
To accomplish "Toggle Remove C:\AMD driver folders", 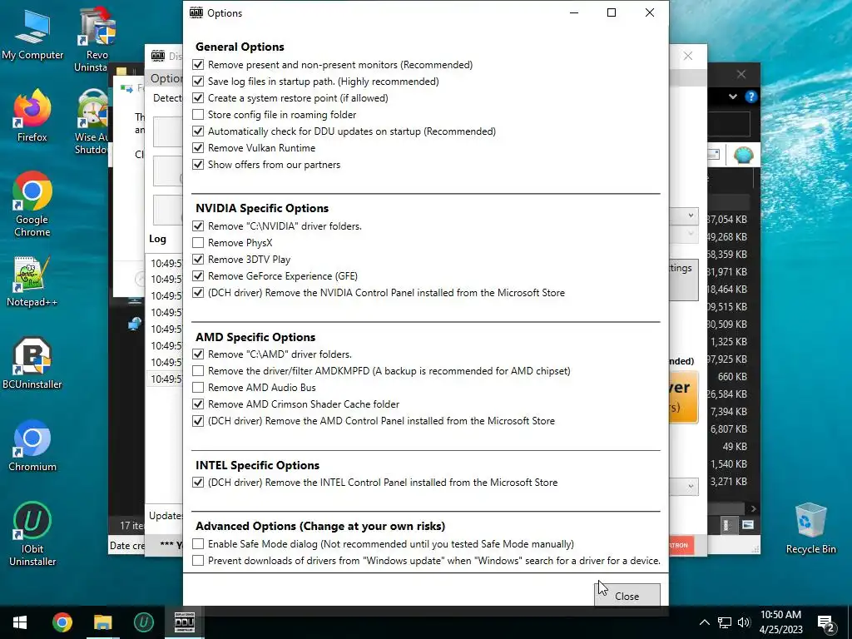I will click(198, 354).
